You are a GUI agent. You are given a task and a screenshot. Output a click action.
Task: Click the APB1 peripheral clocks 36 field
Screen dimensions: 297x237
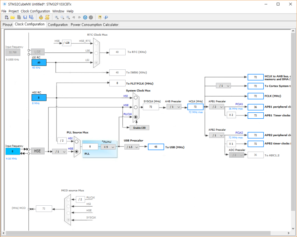click(x=255, y=107)
